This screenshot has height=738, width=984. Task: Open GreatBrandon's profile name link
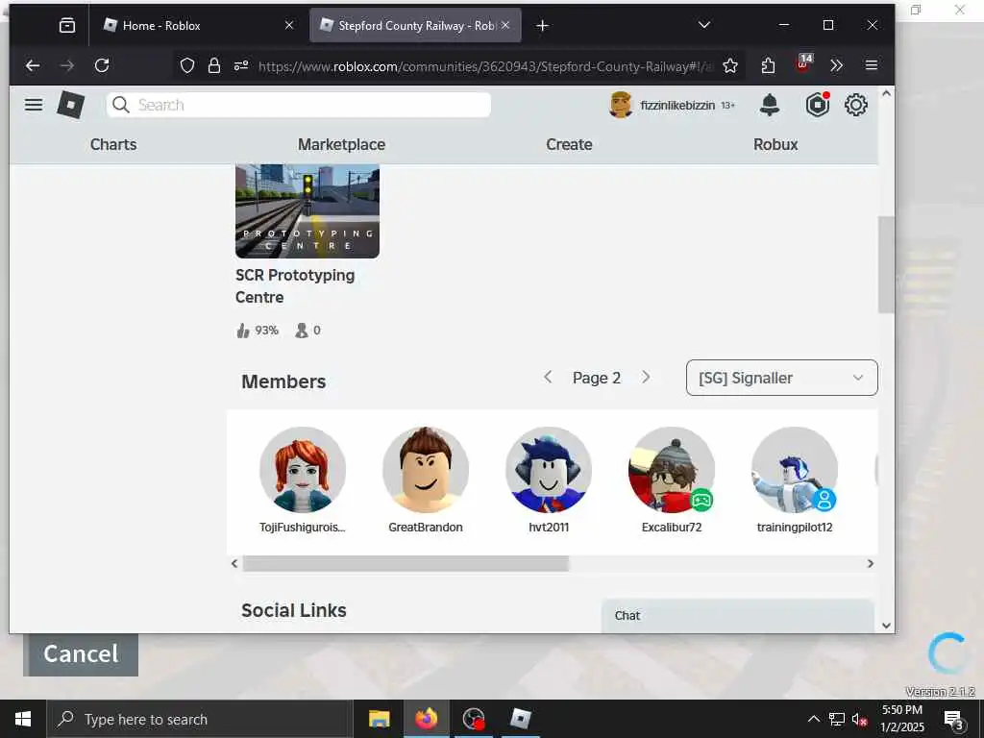[x=426, y=528]
